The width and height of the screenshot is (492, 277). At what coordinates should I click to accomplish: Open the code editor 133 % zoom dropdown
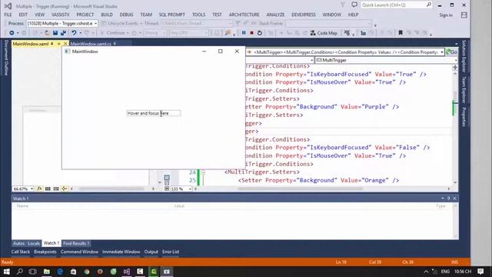click(x=190, y=189)
